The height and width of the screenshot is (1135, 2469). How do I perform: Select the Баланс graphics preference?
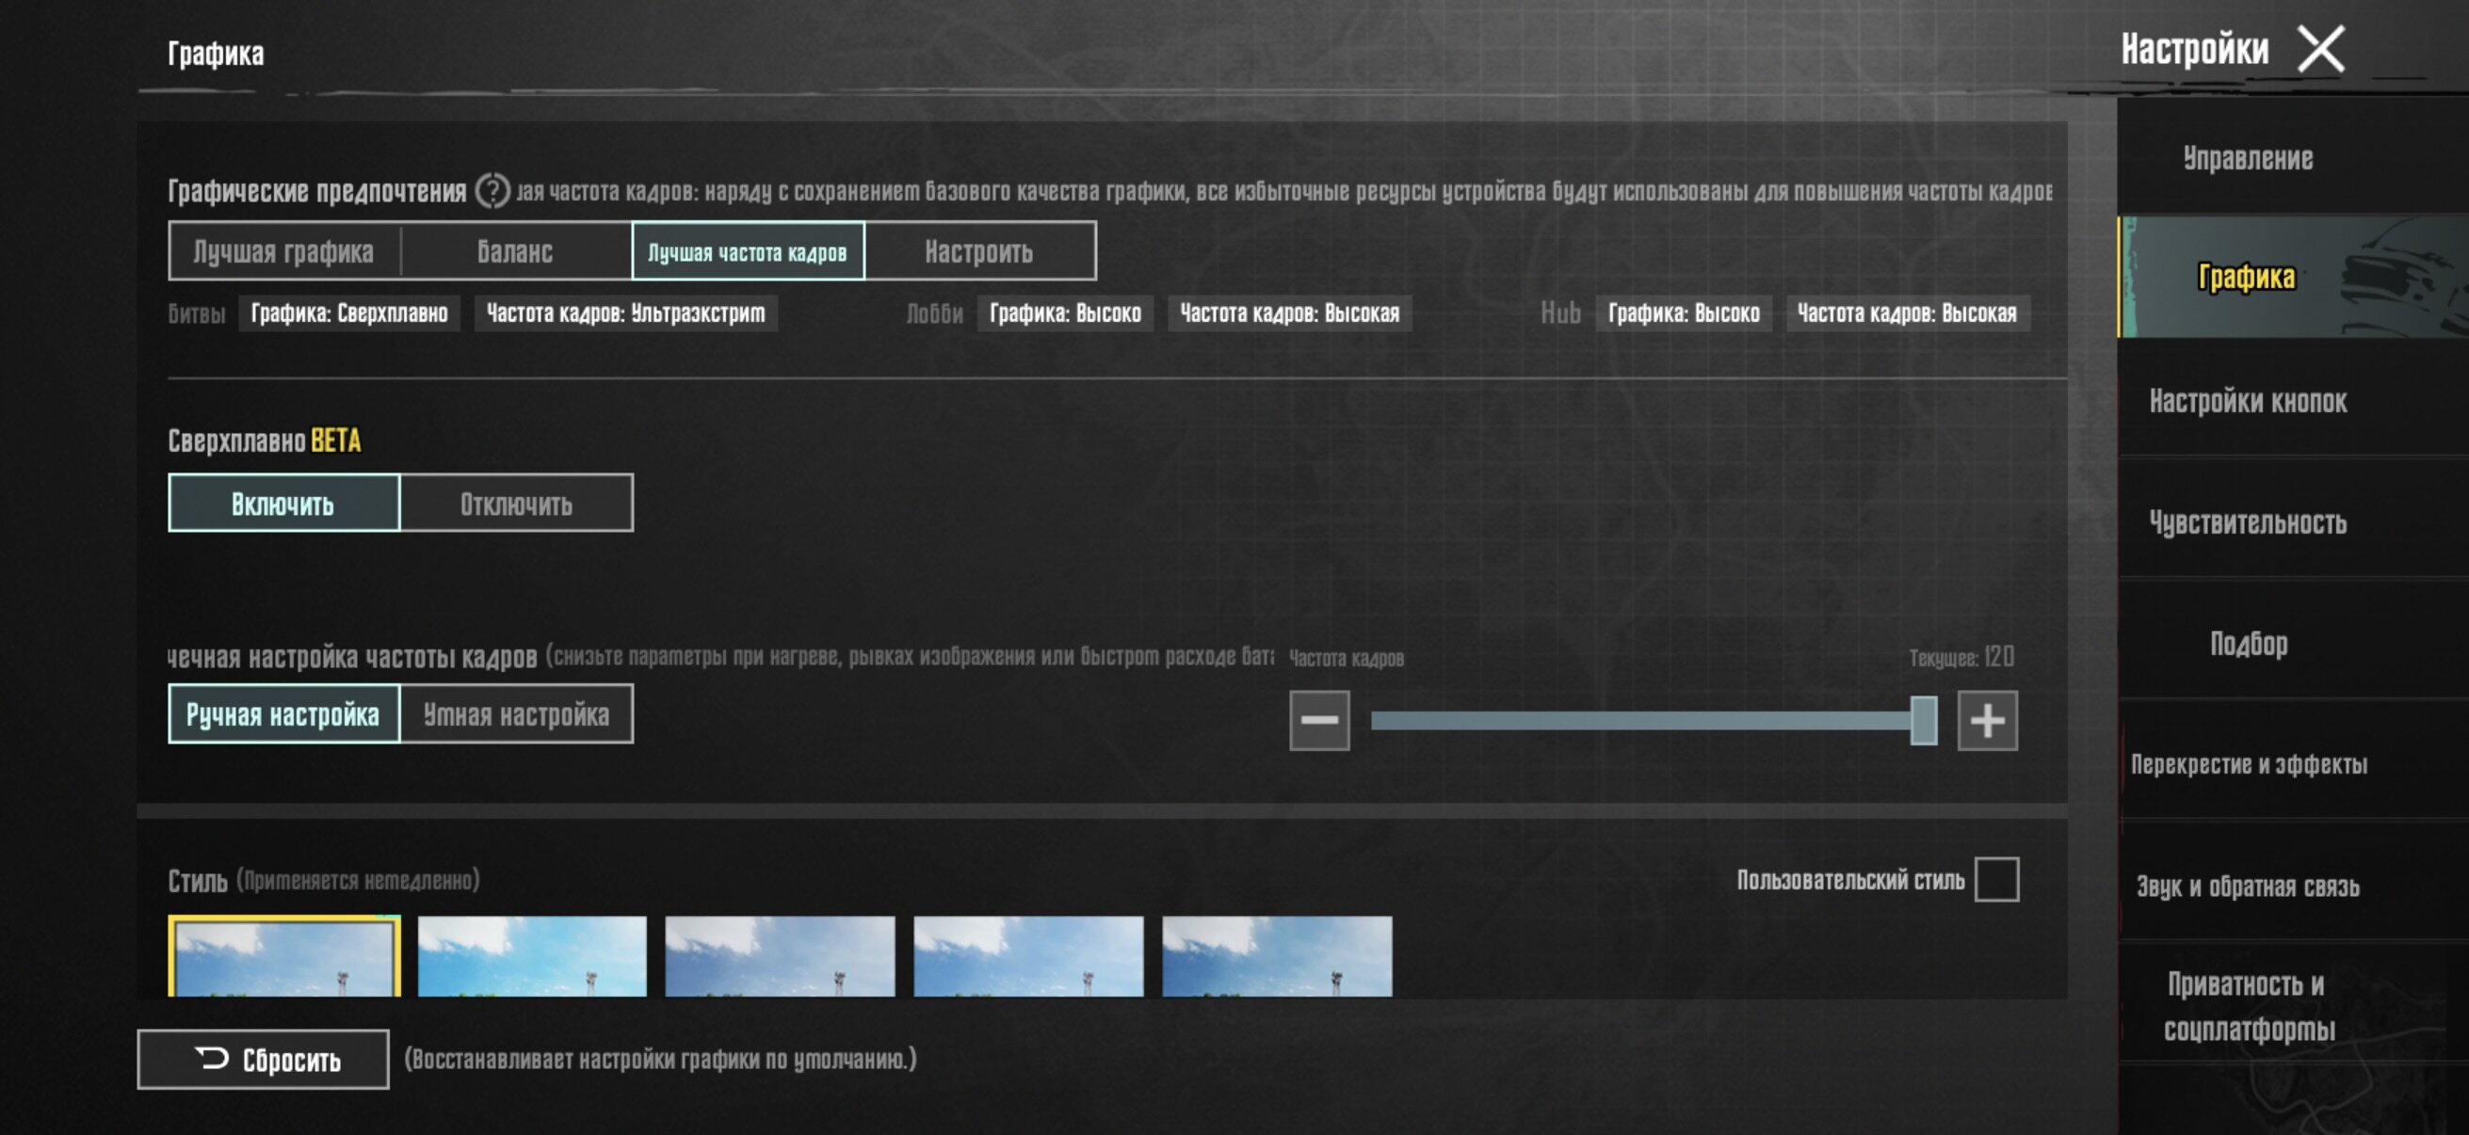(x=516, y=252)
